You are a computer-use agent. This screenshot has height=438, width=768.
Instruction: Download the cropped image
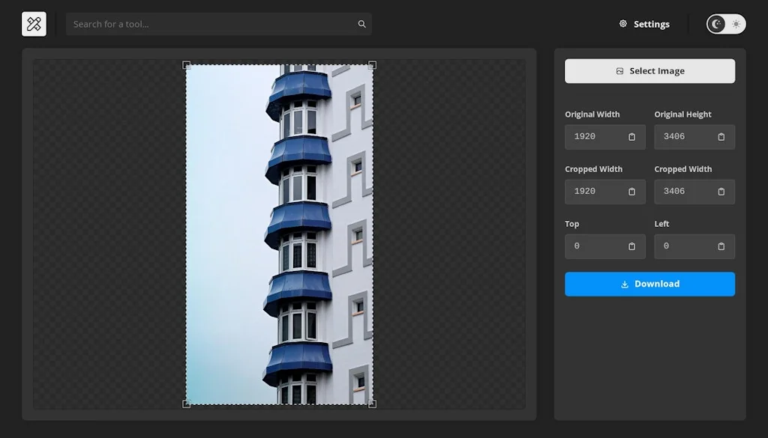point(649,284)
